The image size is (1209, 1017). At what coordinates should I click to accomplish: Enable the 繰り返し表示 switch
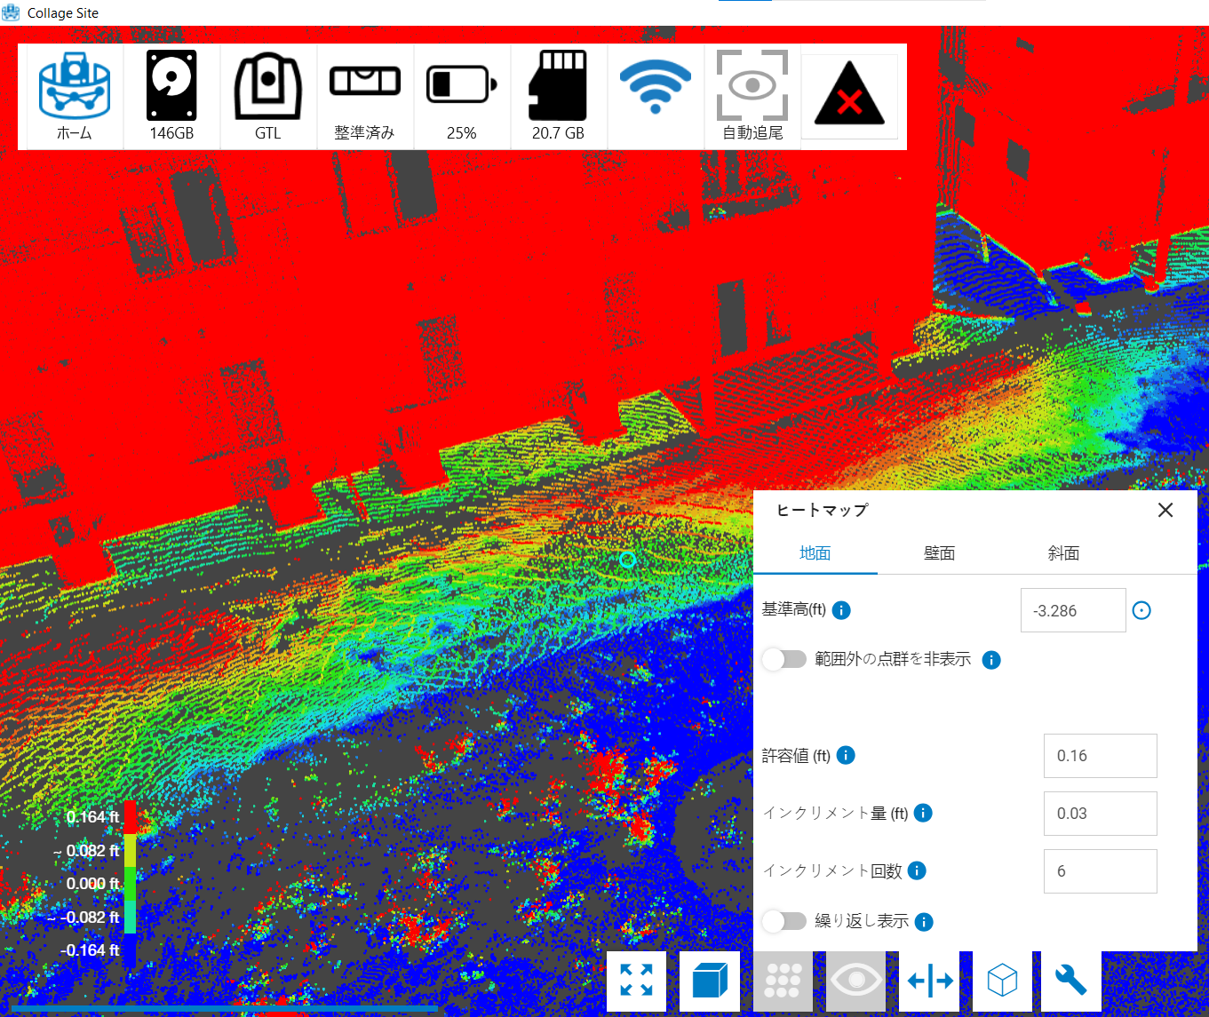[x=784, y=921]
